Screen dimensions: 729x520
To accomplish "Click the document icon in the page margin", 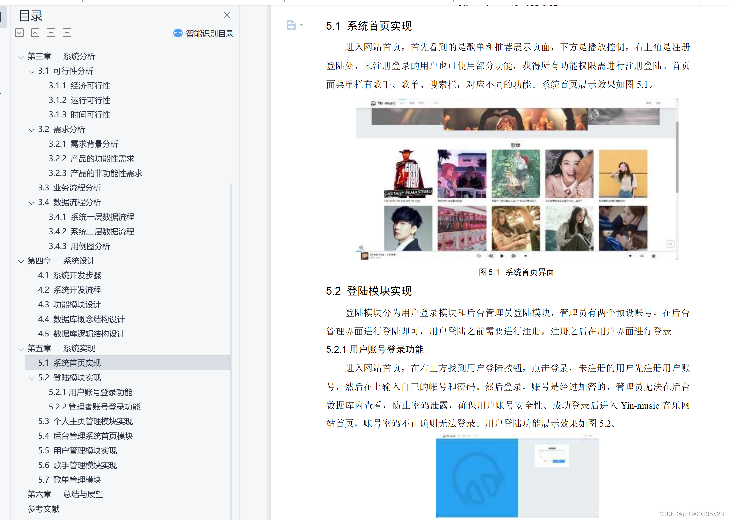I will coord(291,25).
